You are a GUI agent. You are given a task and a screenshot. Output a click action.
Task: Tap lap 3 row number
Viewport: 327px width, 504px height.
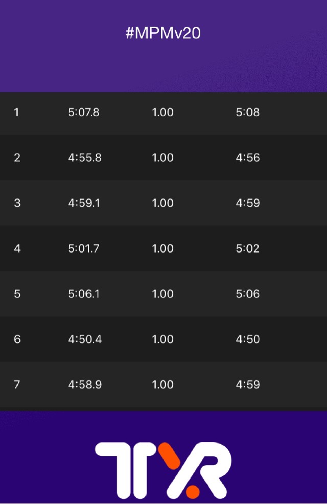pyautogui.click(x=17, y=203)
